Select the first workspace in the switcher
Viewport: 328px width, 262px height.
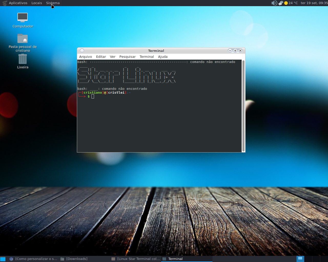point(300,259)
